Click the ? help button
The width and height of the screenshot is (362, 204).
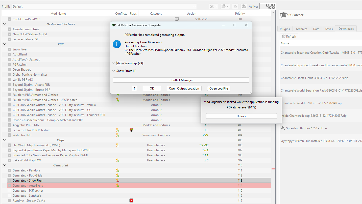click(134, 89)
